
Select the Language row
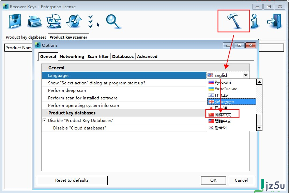click(x=124, y=75)
